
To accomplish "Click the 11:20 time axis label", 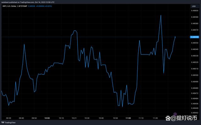I will coord(155,118).
